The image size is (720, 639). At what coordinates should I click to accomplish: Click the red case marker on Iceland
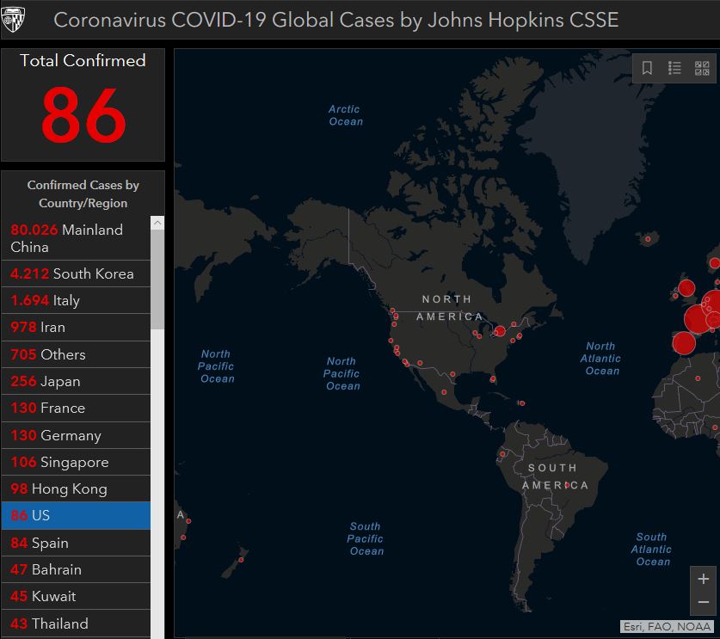648,239
